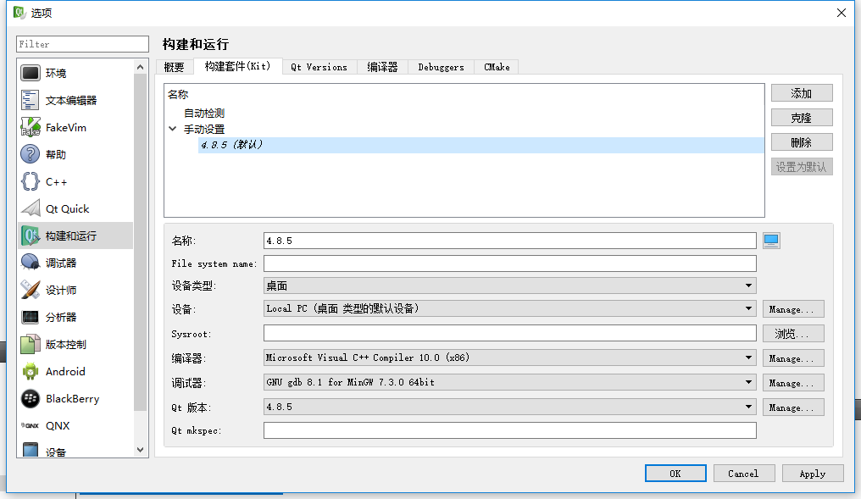
Task: Open the kit icon chooser next to 名称
Action: pos(770,240)
